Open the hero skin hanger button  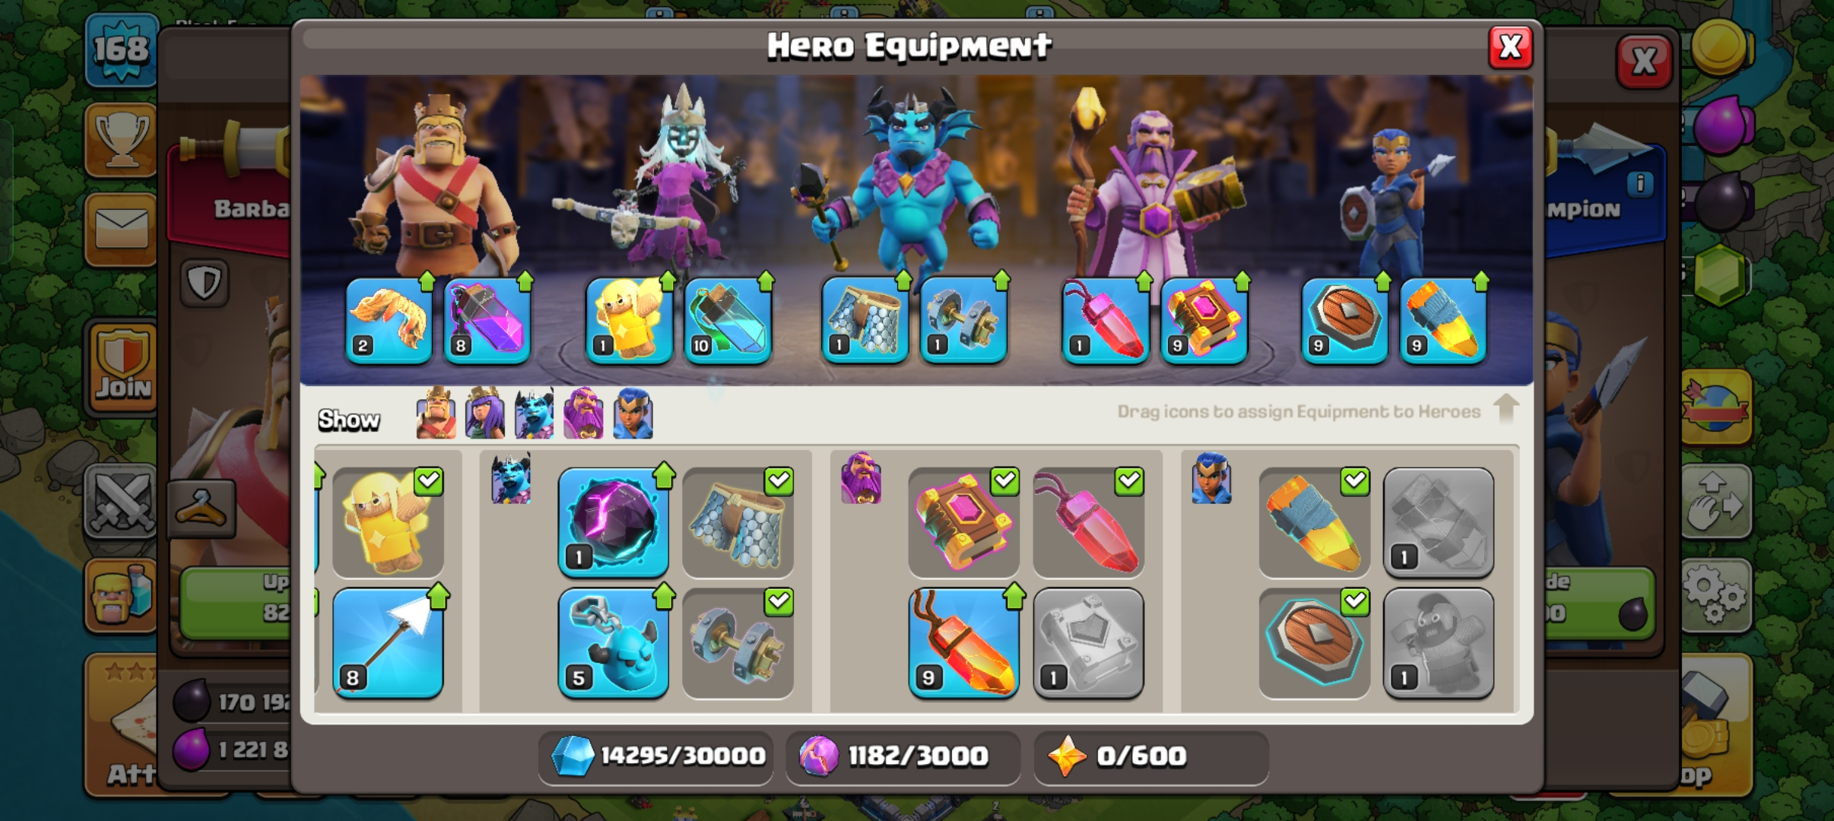point(201,509)
